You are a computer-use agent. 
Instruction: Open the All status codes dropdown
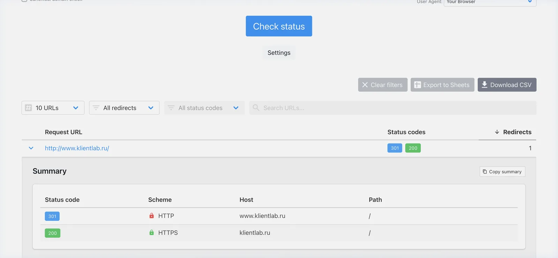(204, 108)
